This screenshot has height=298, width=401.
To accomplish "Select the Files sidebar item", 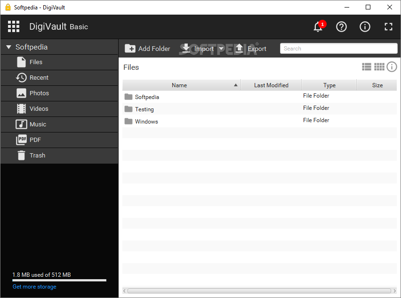I will pyautogui.click(x=59, y=62).
